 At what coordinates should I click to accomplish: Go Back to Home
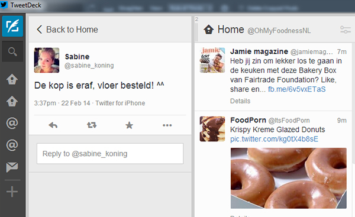coord(67,30)
